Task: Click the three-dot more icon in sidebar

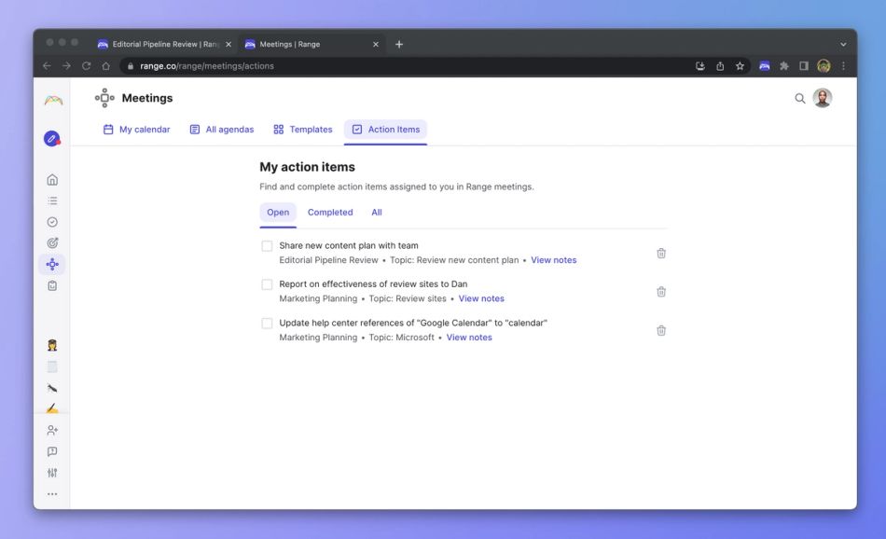Action: coord(52,494)
